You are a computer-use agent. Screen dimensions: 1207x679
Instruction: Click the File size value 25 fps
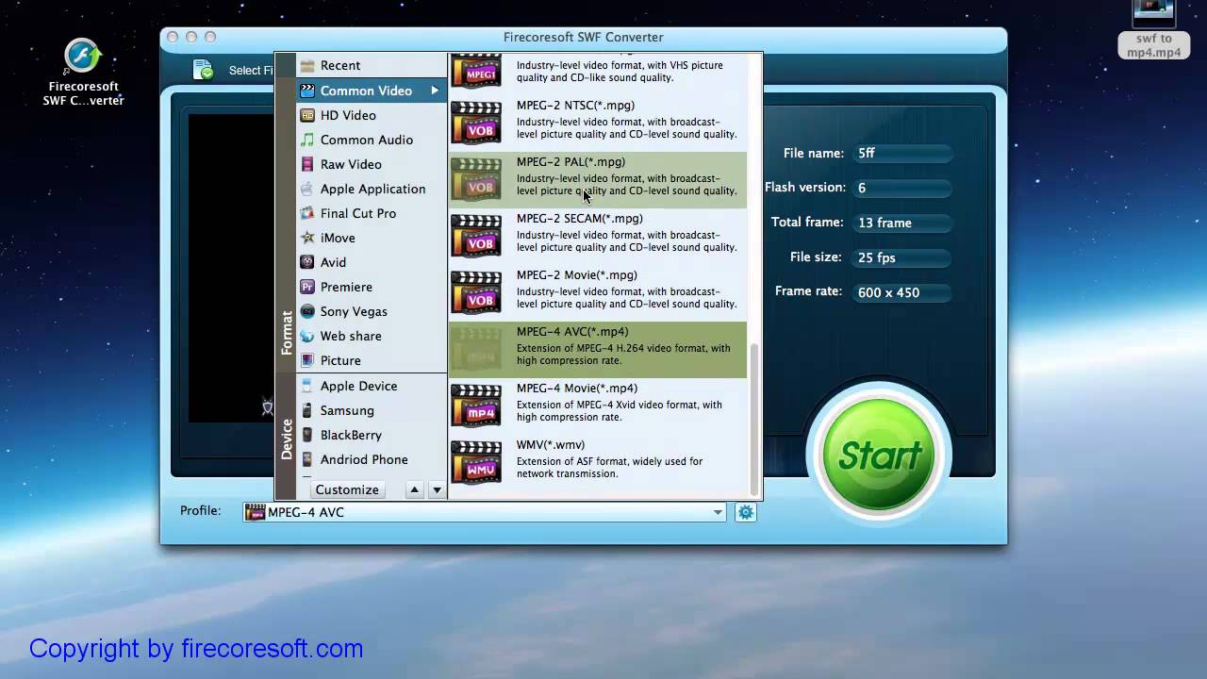click(902, 257)
